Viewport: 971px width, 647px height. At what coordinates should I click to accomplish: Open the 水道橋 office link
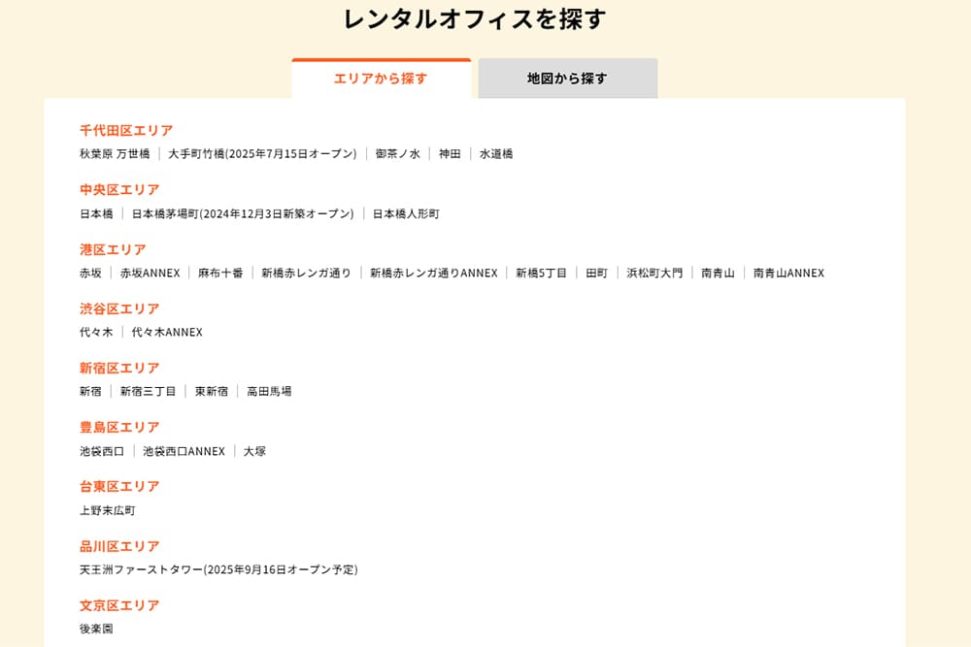coord(496,154)
